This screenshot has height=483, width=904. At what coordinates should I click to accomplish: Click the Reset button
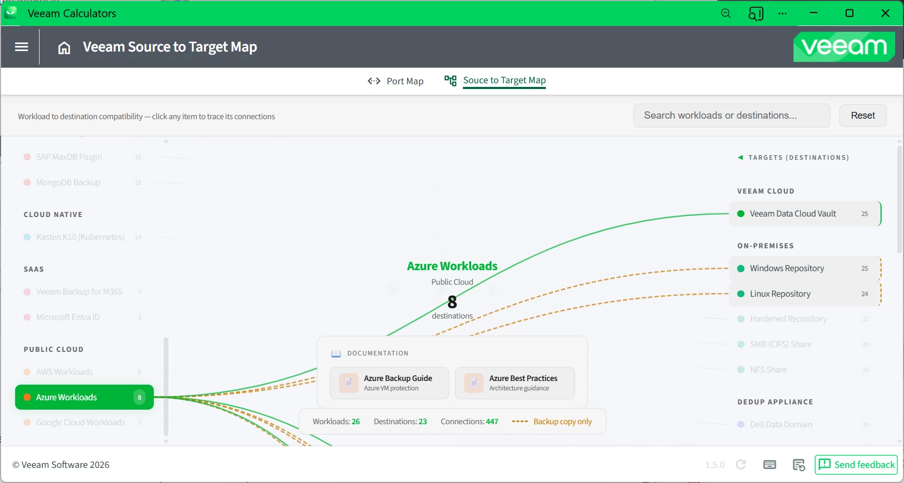[x=863, y=116]
